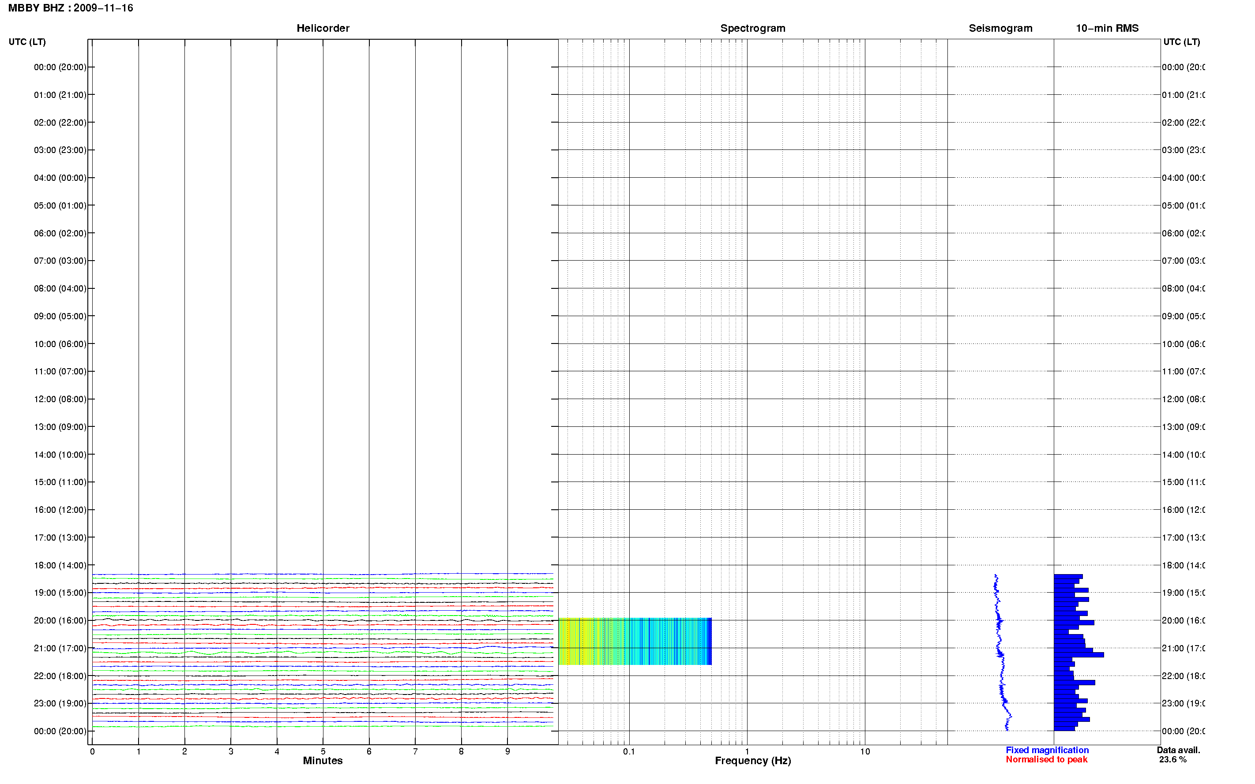Select the Helicorder panel heading

pyautogui.click(x=323, y=28)
